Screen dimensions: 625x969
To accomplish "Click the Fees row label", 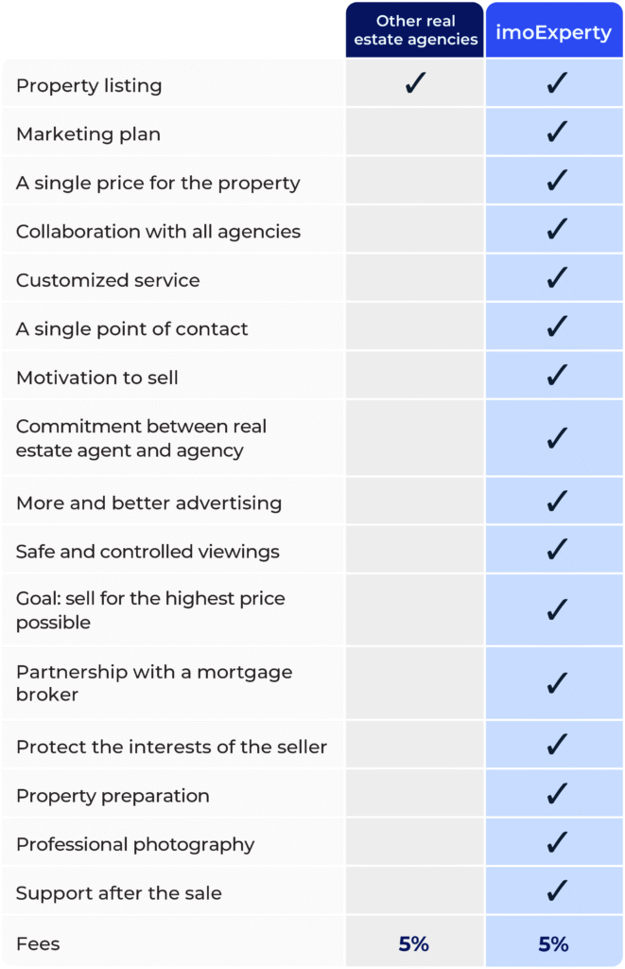I will point(38,943).
